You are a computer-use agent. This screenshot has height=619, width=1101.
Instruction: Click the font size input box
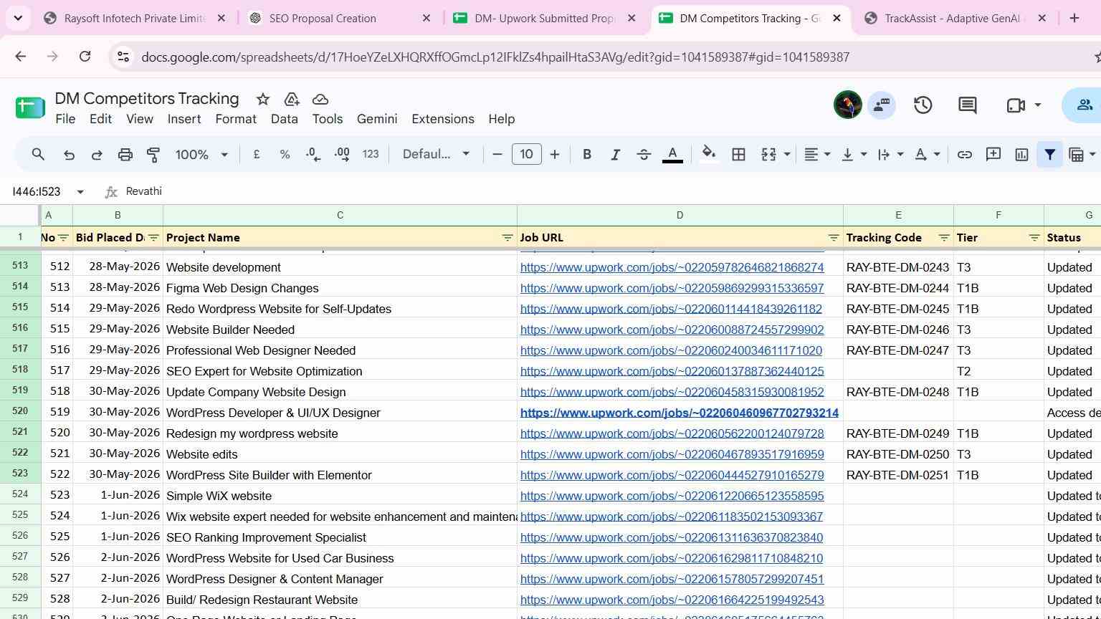[526, 154]
